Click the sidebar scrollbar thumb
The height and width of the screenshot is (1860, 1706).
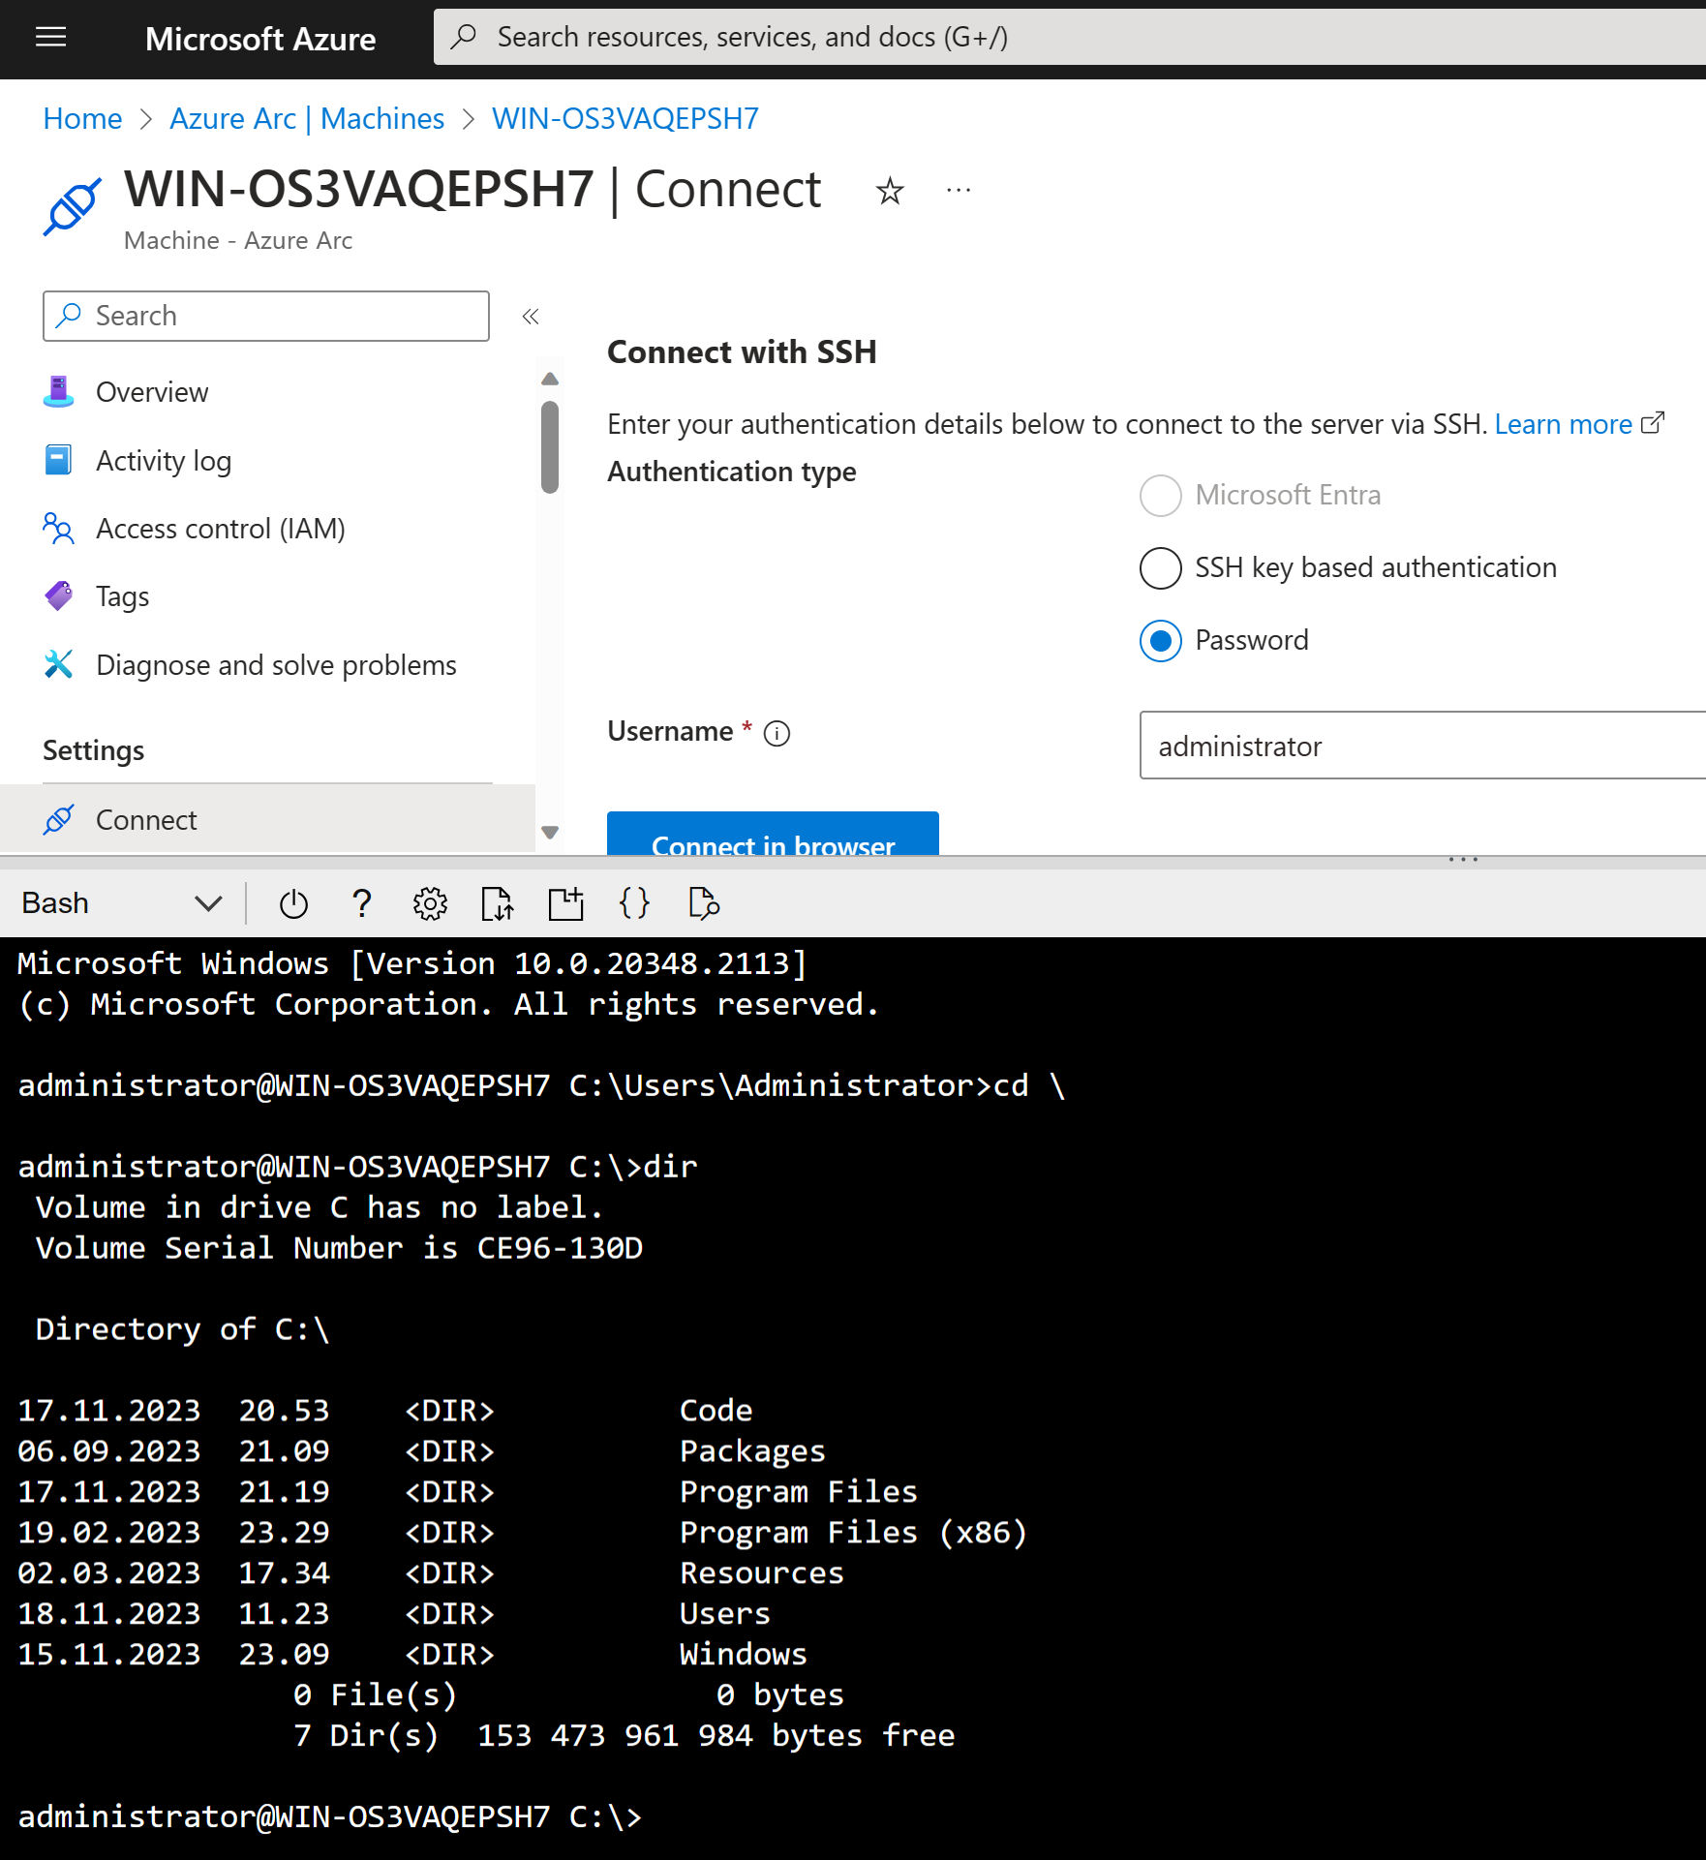tap(550, 447)
